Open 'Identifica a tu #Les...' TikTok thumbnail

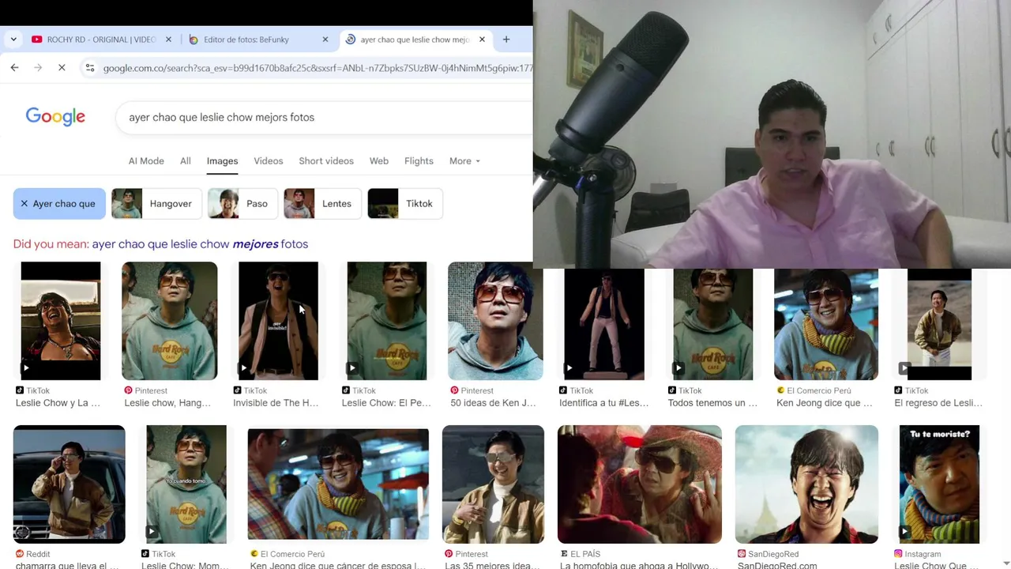coord(604,325)
